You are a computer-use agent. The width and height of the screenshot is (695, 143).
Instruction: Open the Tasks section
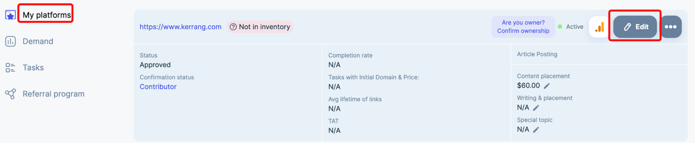(33, 68)
